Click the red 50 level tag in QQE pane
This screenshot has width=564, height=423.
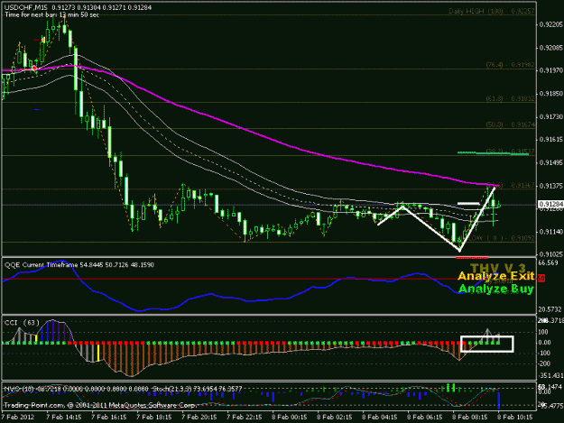click(541, 278)
